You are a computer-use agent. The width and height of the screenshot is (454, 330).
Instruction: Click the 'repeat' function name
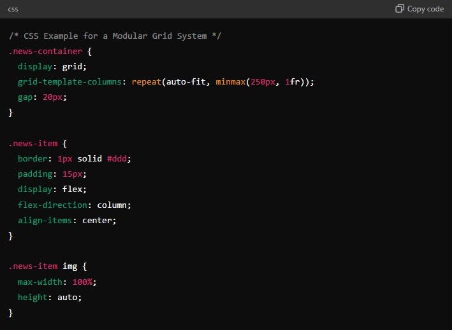[146, 82]
